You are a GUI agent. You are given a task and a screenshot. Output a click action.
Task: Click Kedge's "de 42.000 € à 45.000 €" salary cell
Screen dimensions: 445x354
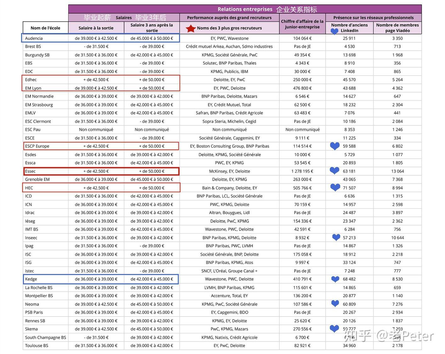tap(152, 279)
